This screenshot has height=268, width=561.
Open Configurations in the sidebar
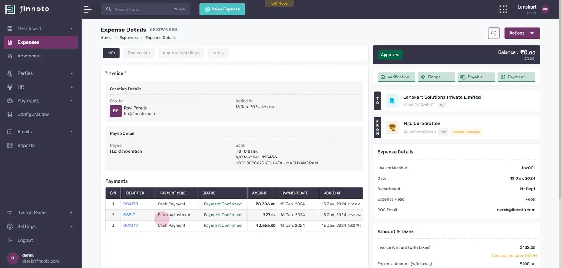pos(41,115)
